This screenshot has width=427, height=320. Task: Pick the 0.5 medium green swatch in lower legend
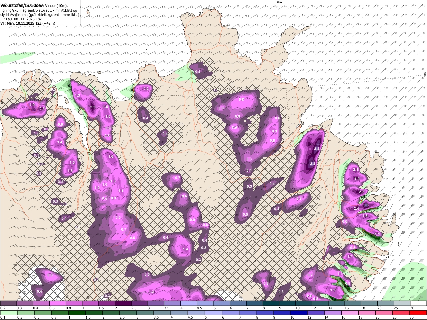pos(43,313)
